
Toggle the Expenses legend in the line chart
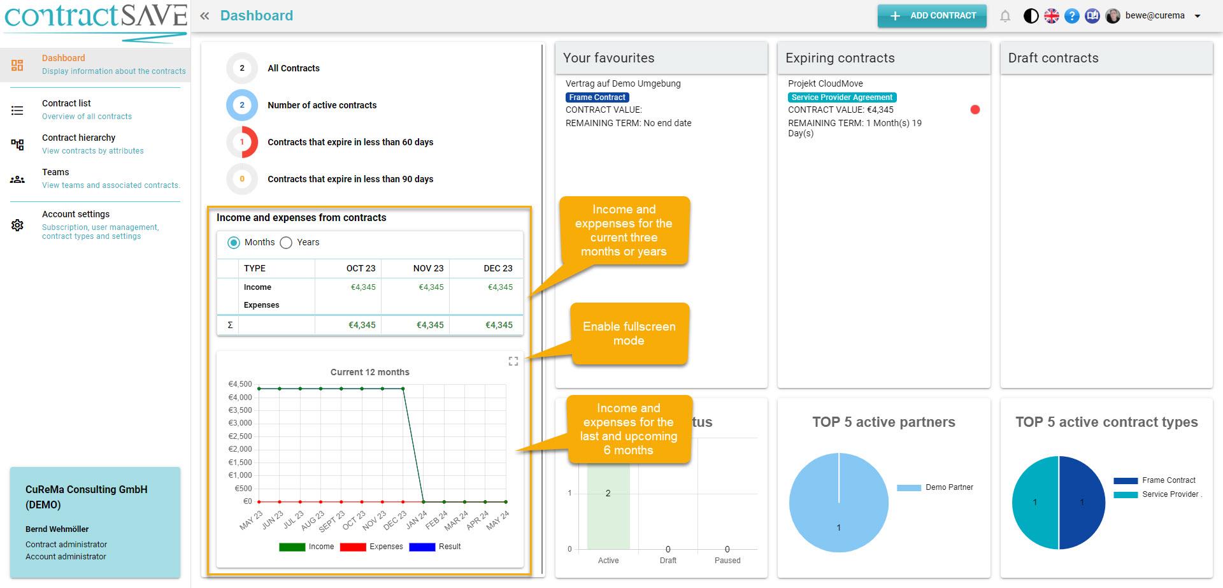point(371,547)
